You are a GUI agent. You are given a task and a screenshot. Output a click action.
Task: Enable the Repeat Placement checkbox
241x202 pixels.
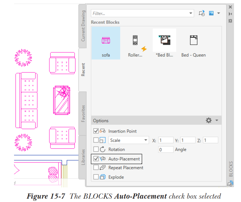point(96,168)
